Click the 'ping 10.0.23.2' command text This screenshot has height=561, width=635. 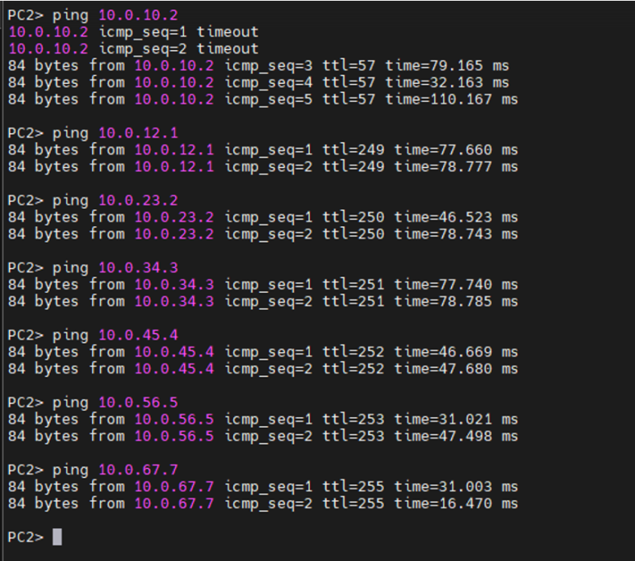[x=115, y=201]
